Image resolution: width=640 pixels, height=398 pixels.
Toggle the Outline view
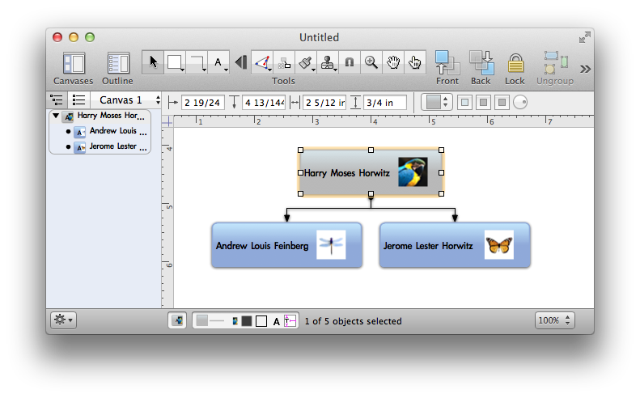(x=117, y=67)
